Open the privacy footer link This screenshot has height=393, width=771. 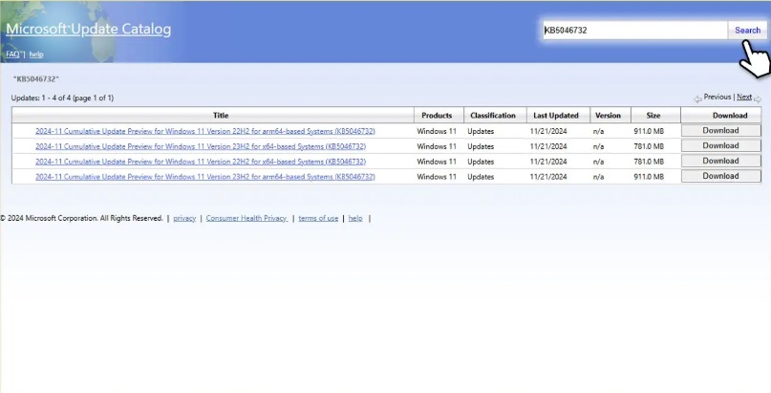[184, 218]
